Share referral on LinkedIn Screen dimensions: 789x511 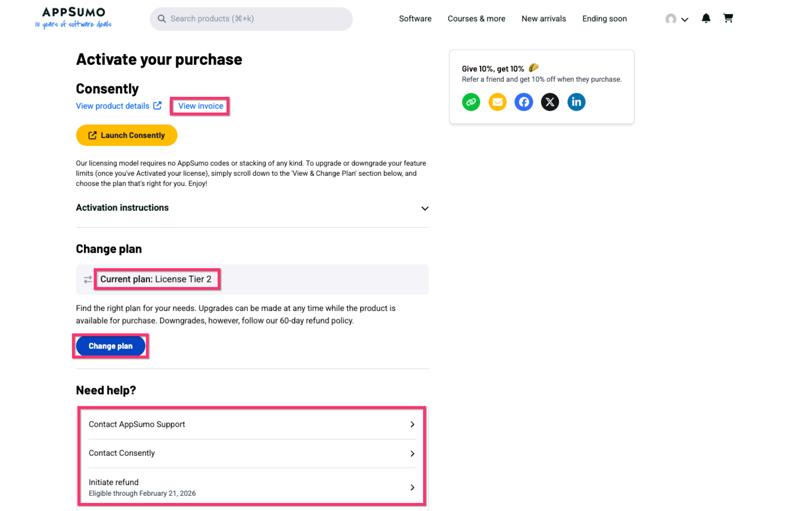pyautogui.click(x=576, y=102)
